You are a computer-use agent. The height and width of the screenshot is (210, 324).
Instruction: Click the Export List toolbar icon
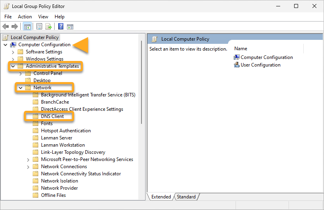(x=48, y=27)
